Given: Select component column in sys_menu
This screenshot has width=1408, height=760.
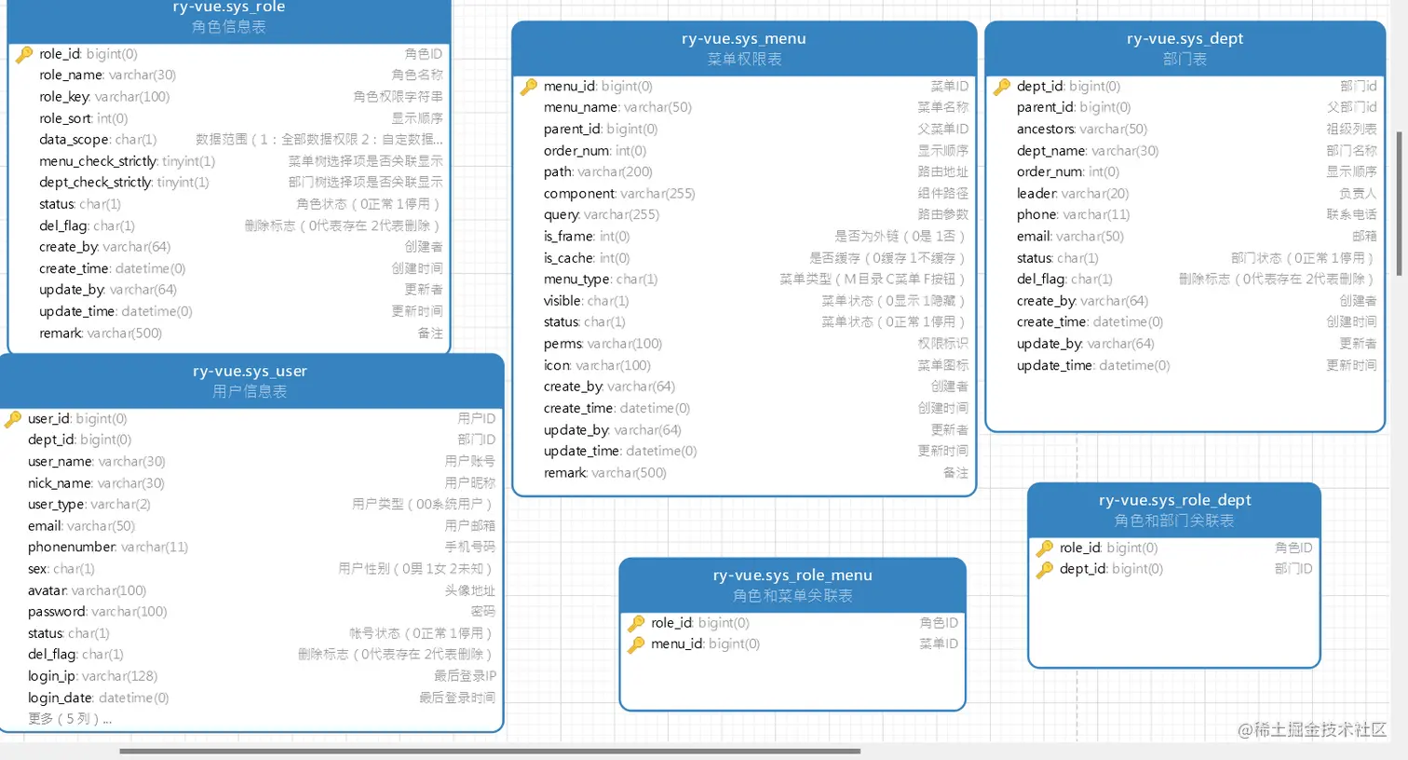Looking at the screenshot, I should pyautogui.click(x=744, y=194).
